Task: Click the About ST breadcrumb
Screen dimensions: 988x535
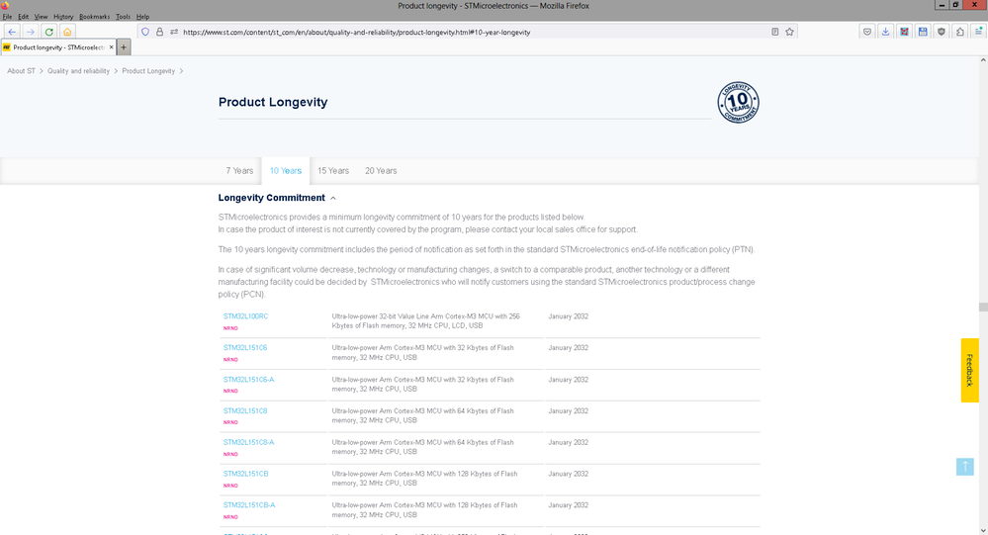Action: [x=22, y=71]
